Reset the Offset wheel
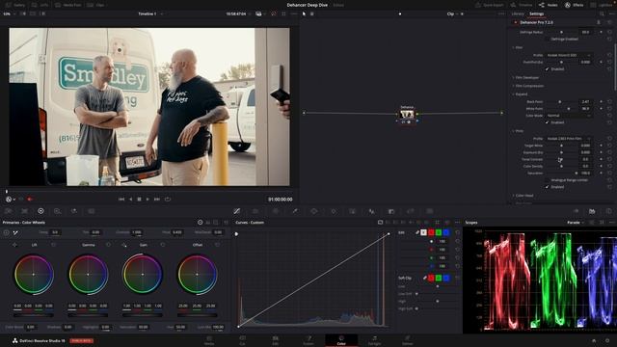The image size is (617, 347). [x=217, y=245]
